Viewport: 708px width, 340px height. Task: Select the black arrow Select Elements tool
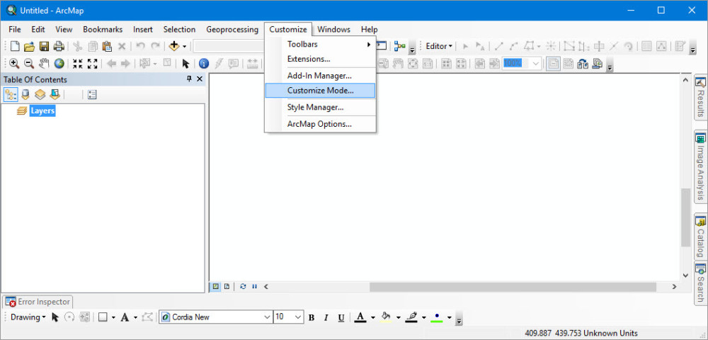click(185, 64)
